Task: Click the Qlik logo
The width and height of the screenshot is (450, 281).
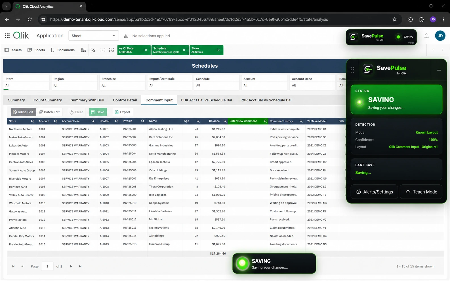Action: [21, 35]
